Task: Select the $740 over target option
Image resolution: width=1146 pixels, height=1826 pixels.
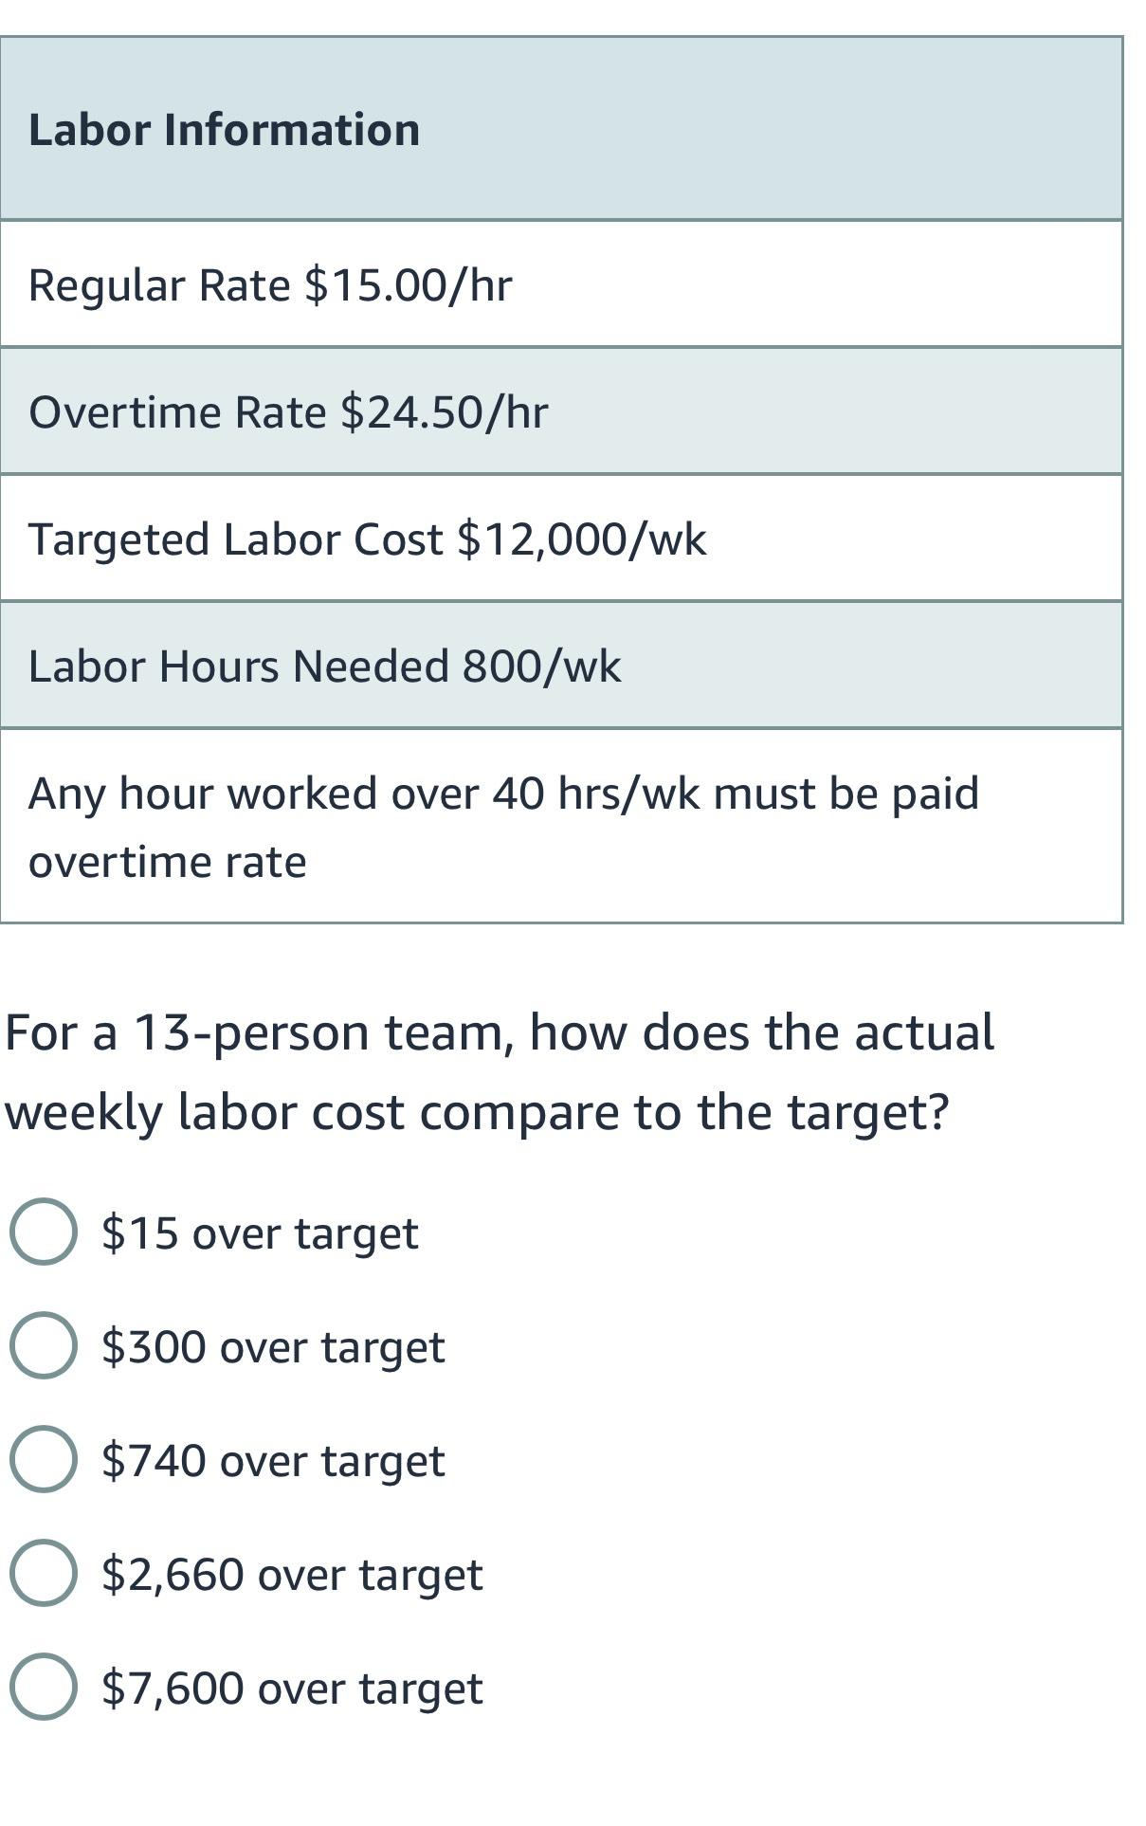Action: 43,1457
